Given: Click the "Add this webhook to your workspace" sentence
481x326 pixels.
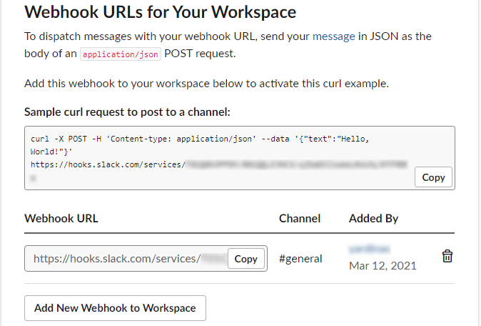Looking at the screenshot, I should 206,83.
